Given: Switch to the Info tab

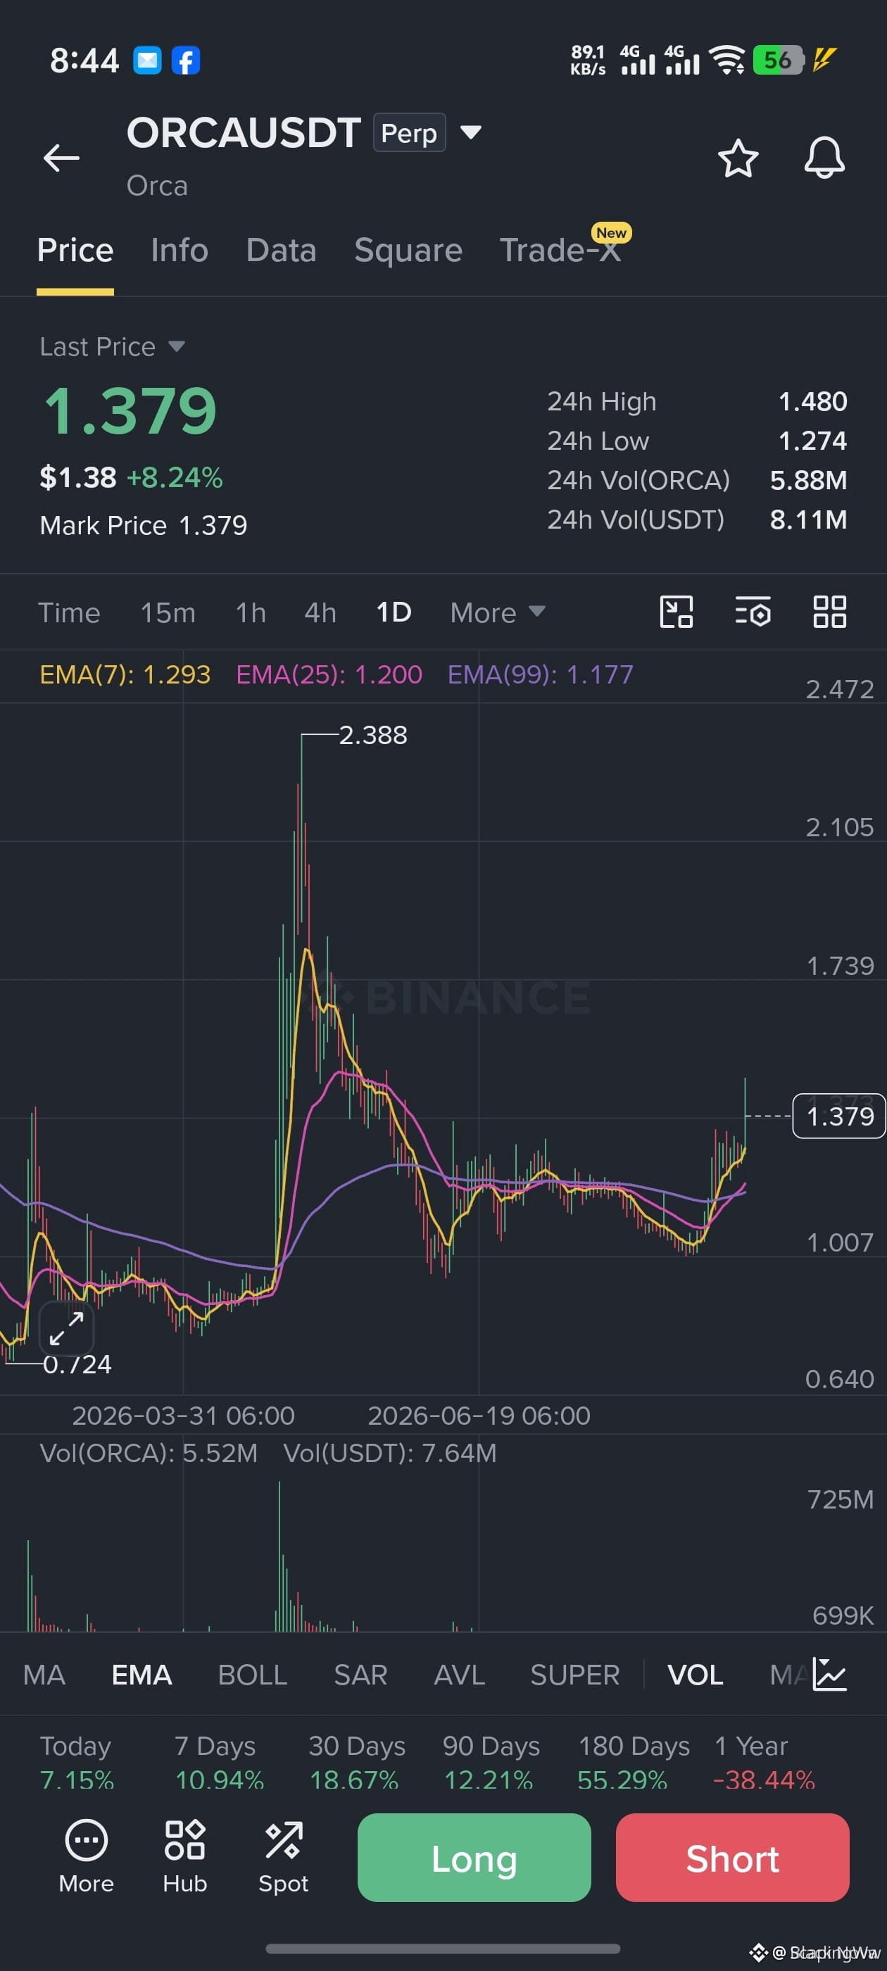Looking at the screenshot, I should (x=179, y=250).
